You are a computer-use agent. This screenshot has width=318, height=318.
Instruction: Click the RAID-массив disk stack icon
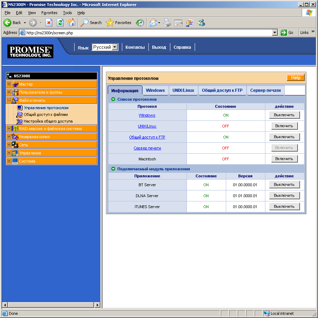click(15, 129)
